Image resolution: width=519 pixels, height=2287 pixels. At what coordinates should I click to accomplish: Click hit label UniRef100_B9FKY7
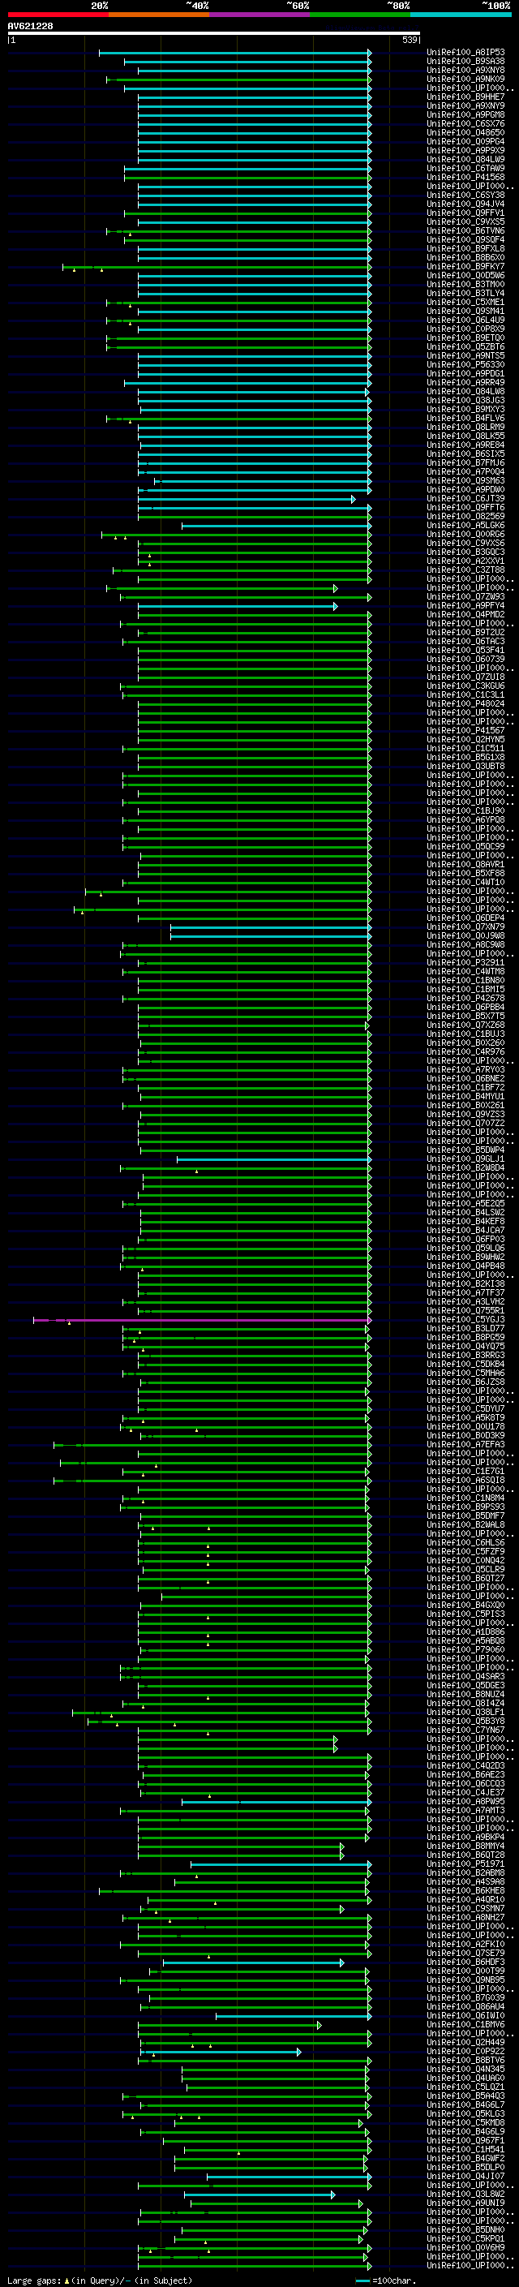click(465, 266)
